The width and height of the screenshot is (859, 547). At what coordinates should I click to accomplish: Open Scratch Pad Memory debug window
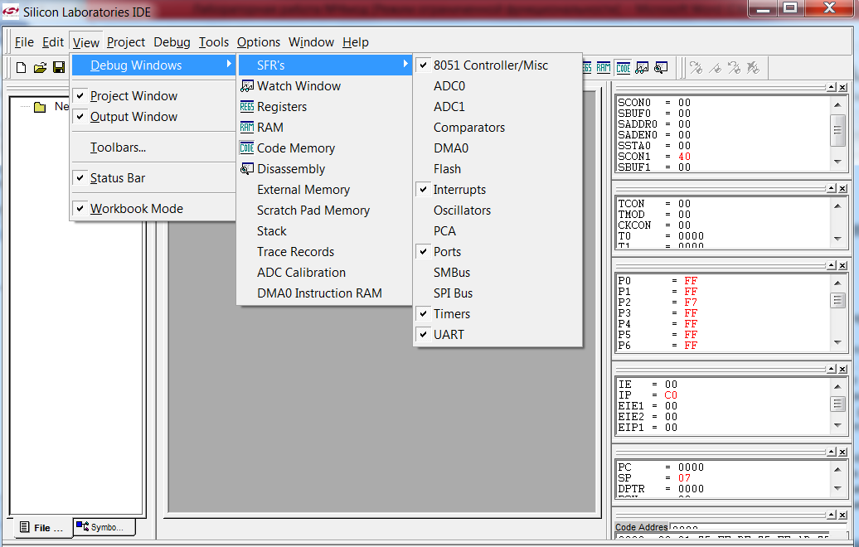[x=325, y=211]
